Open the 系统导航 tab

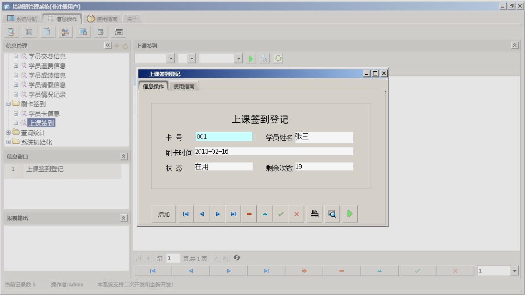21,18
